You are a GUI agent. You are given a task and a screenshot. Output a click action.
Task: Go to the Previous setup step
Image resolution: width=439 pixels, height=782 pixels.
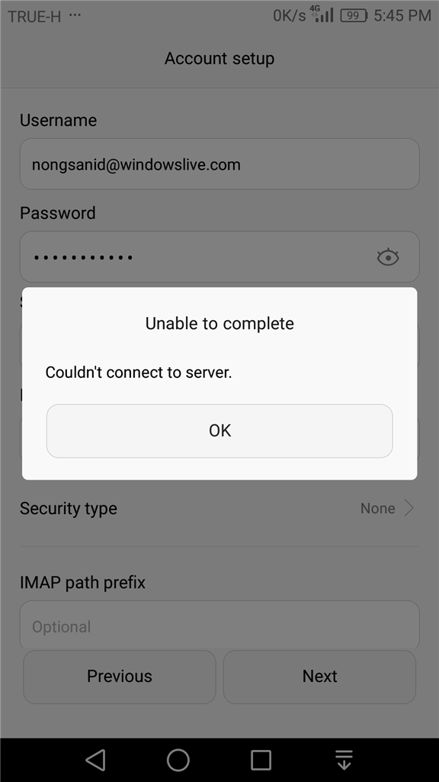pyautogui.click(x=120, y=677)
